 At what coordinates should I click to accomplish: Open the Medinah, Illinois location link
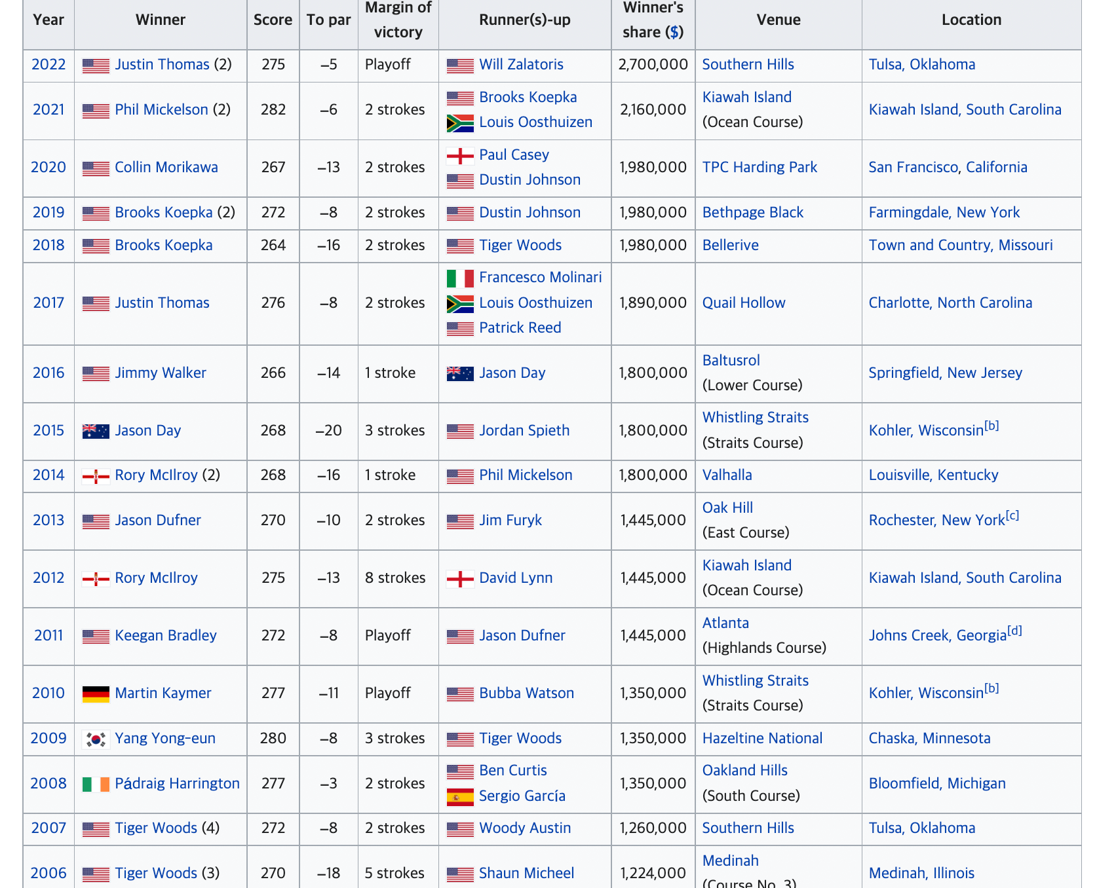(921, 873)
